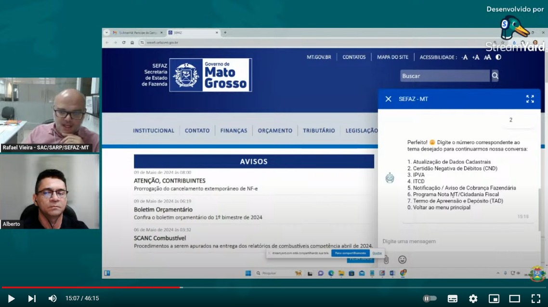548x307 pixels.
Task: Mute the video volume
Action: coord(52,298)
